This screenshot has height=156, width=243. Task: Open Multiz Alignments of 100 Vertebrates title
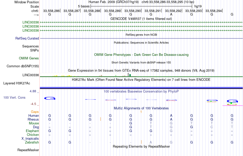pyautogui.click(x=141, y=108)
